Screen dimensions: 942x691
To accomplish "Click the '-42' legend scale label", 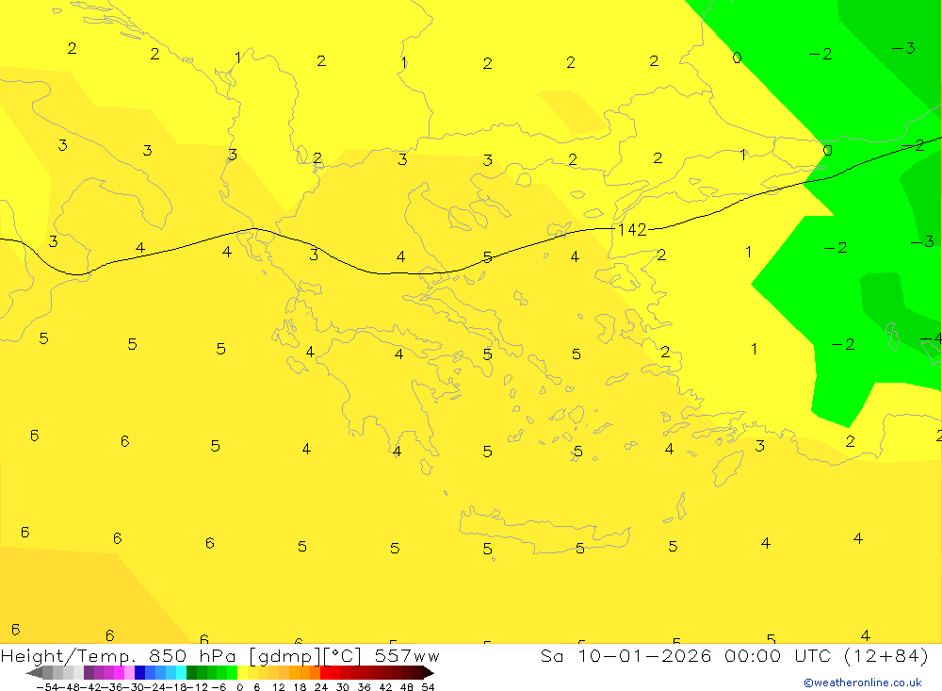I will coord(91,687).
